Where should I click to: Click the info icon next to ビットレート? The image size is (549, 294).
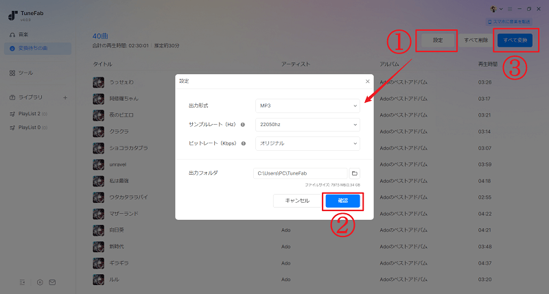click(x=244, y=143)
